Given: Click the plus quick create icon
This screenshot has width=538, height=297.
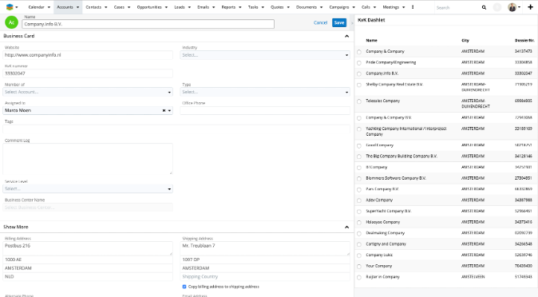Looking at the screenshot, I should (530, 7).
